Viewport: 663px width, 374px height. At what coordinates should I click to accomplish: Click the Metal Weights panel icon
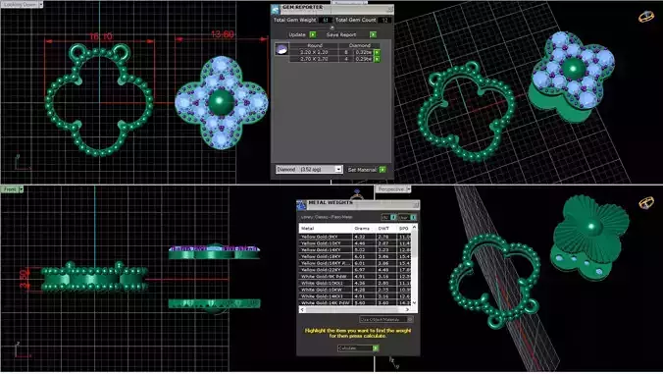pyautogui.click(x=301, y=205)
